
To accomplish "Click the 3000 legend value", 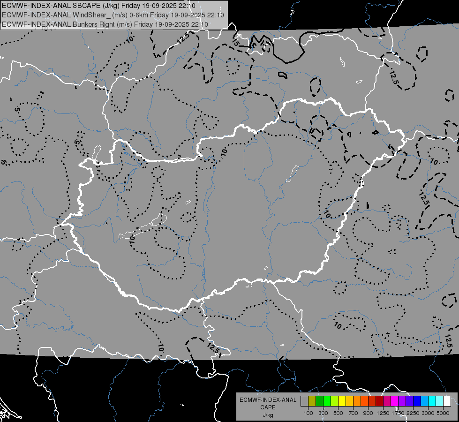I will [x=428, y=413].
